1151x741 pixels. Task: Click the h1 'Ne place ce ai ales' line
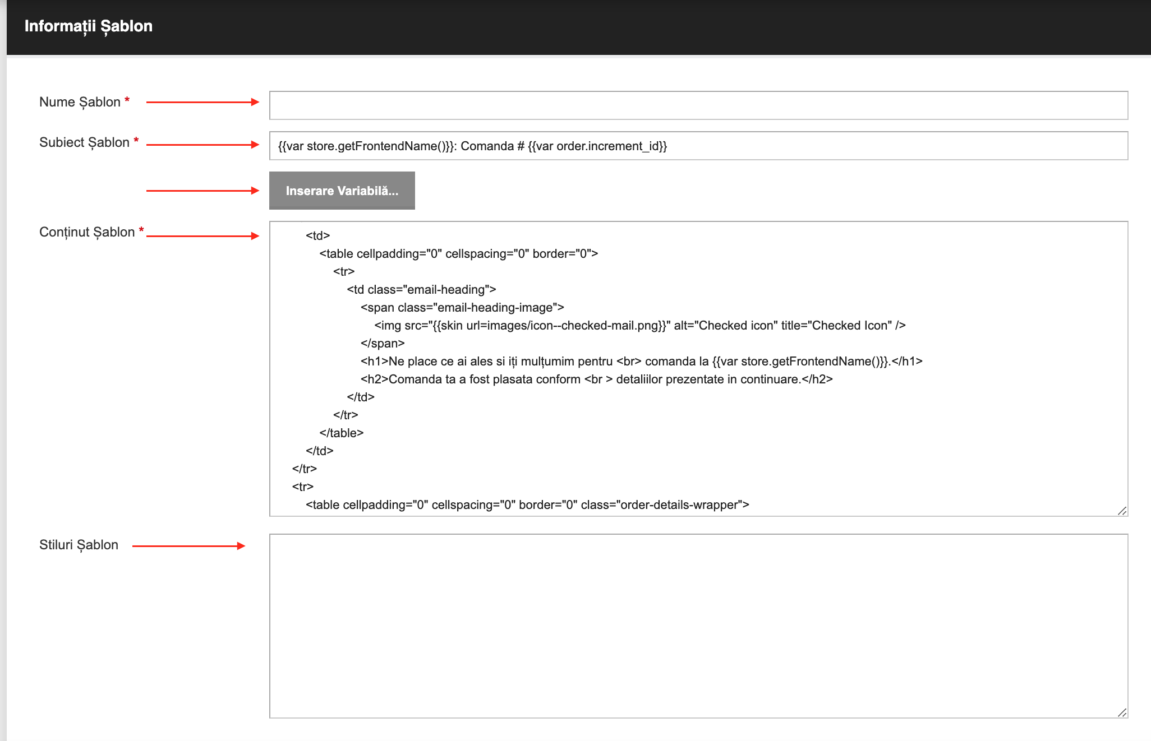[x=642, y=361]
